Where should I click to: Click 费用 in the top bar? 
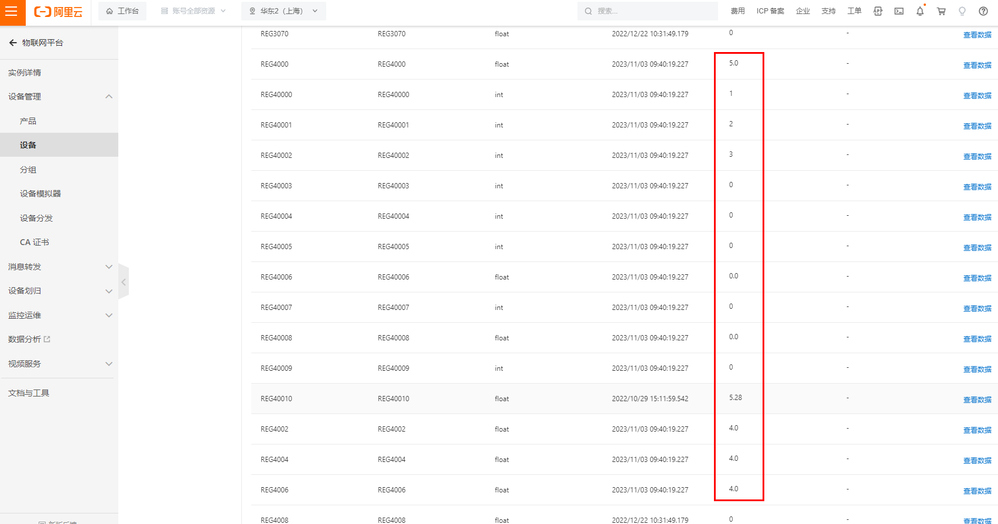[738, 11]
